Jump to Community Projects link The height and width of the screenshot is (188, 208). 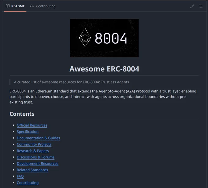(34, 144)
